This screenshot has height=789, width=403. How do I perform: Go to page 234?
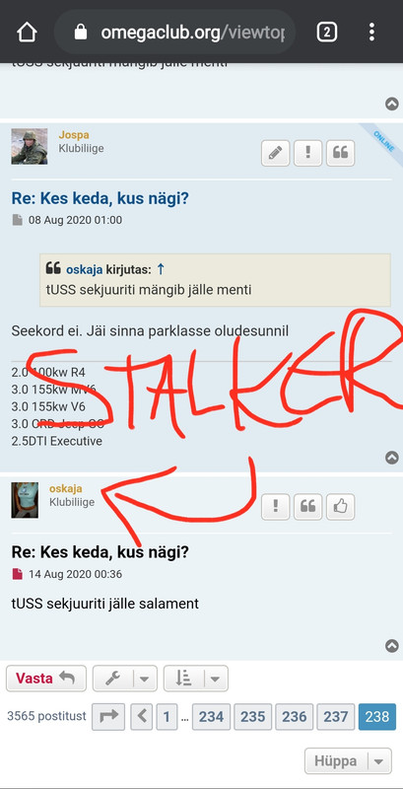[x=211, y=717]
